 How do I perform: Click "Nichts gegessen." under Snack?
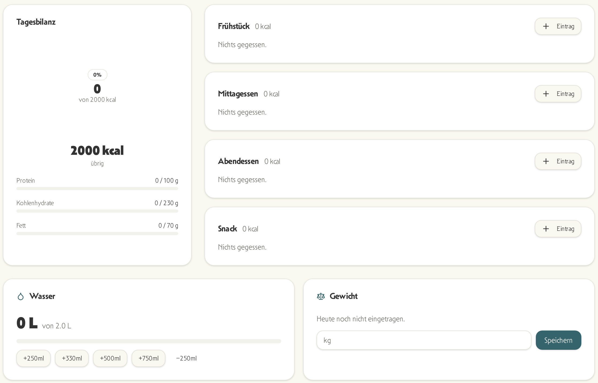point(242,247)
